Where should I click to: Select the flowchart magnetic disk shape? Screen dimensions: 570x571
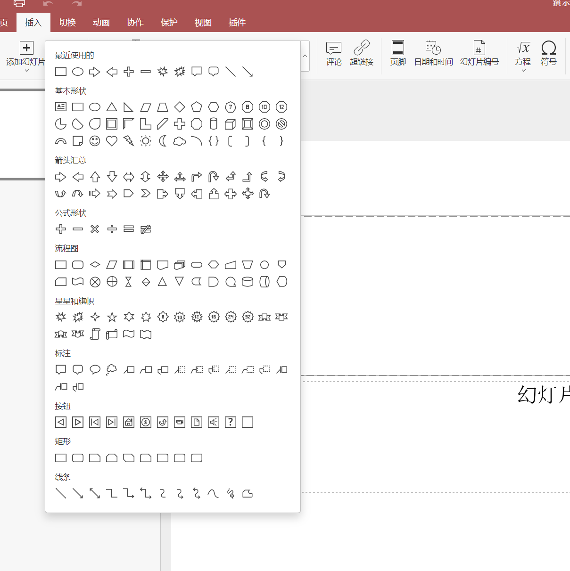tap(248, 282)
